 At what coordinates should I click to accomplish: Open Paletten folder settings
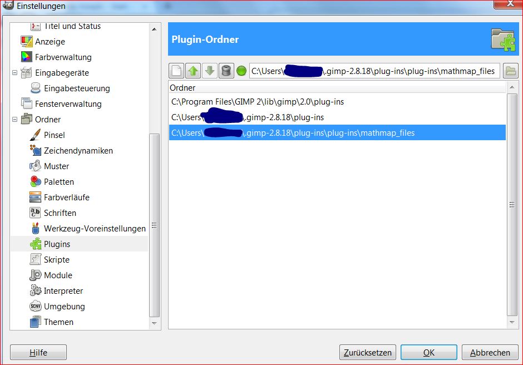(59, 182)
